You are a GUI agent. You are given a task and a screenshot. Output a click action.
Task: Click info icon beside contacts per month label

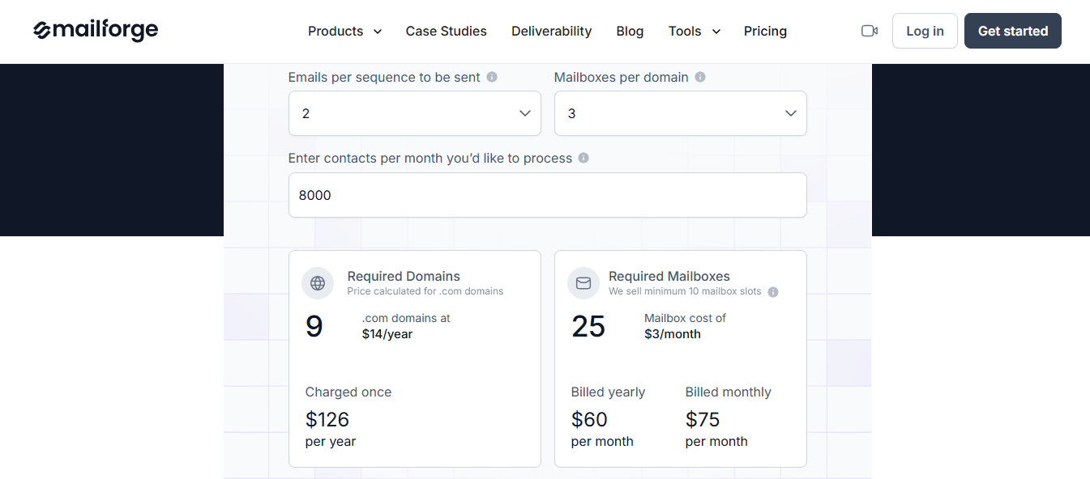(x=583, y=158)
